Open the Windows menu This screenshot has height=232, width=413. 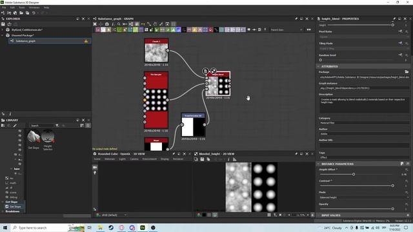pyautogui.click(x=34, y=8)
